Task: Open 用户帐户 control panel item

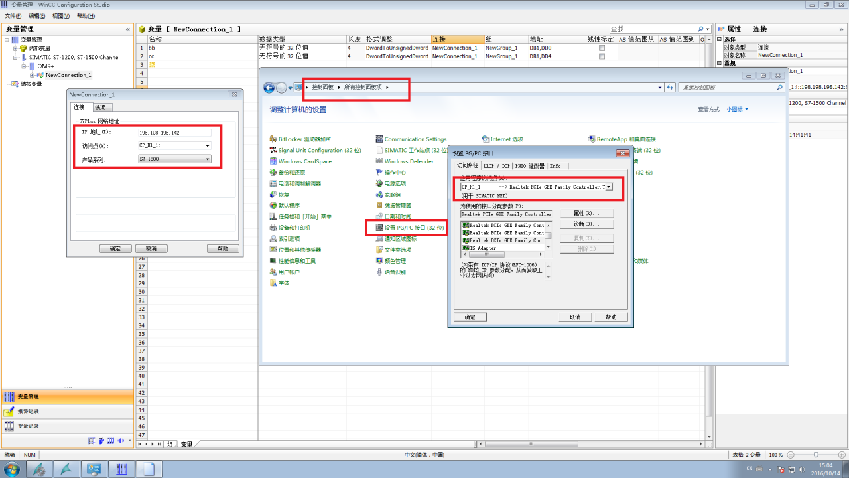Action: (x=285, y=272)
